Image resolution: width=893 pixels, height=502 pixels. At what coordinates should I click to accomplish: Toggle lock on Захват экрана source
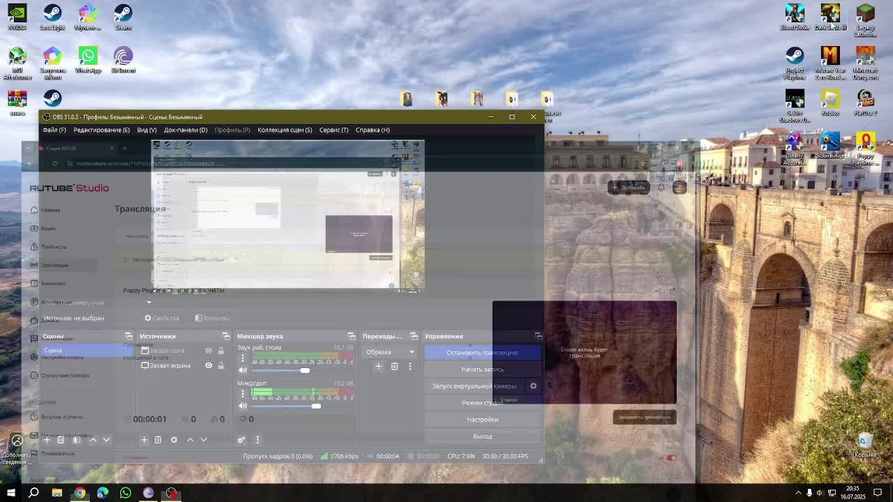220,365
